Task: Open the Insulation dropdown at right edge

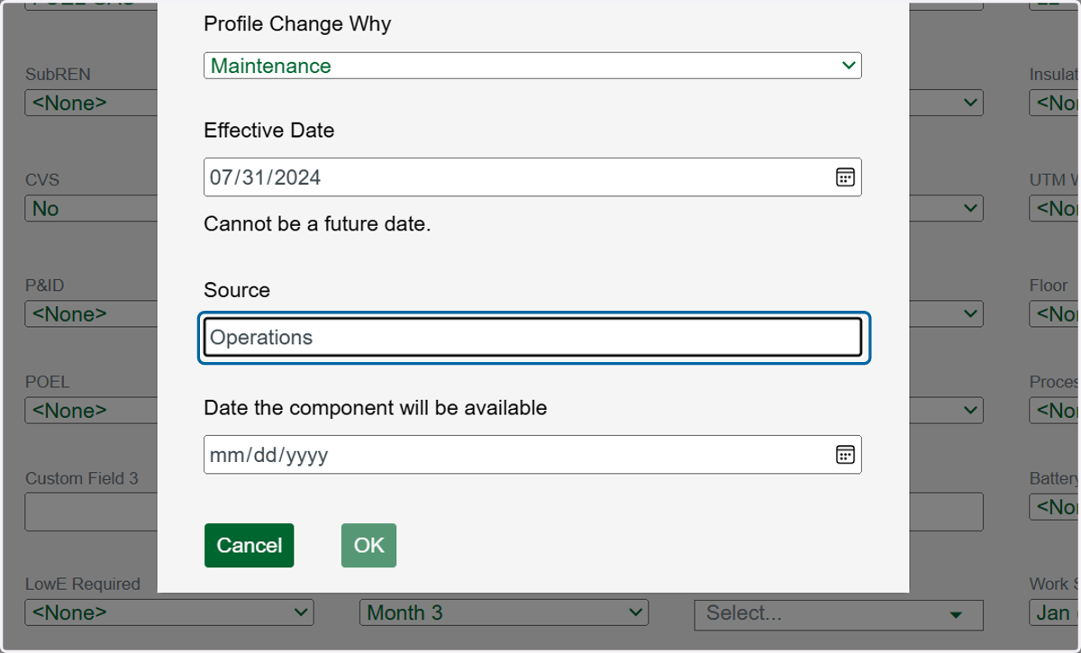Action: click(x=1055, y=103)
